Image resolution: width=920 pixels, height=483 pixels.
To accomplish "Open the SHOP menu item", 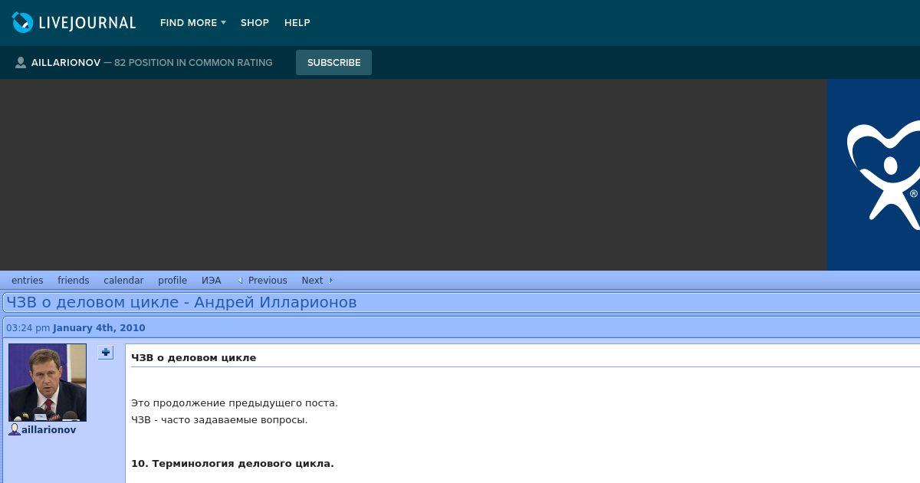I will 255,23.
